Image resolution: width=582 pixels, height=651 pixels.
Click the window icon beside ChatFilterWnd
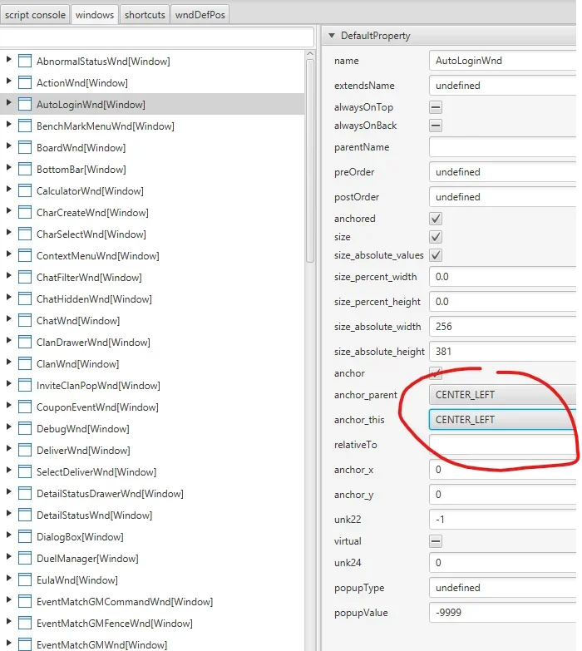[25, 277]
